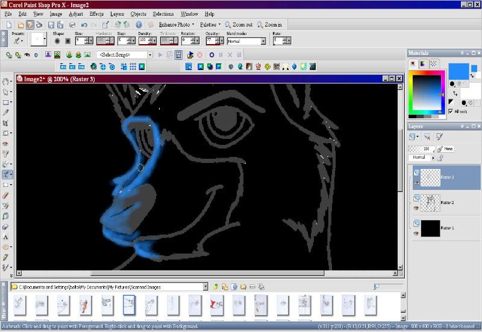Image resolution: width=482 pixels, height=332 pixels.
Task: Click the New document icon
Action: [9, 25]
